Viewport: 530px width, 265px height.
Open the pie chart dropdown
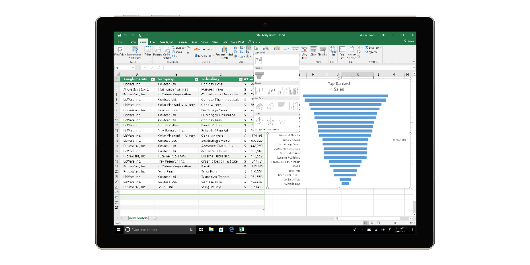tap(237, 56)
